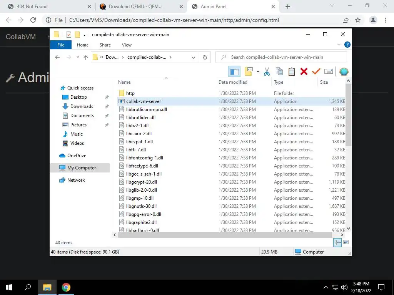
Task: Select OneDrive in navigation pane
Action: pos(77,156)
